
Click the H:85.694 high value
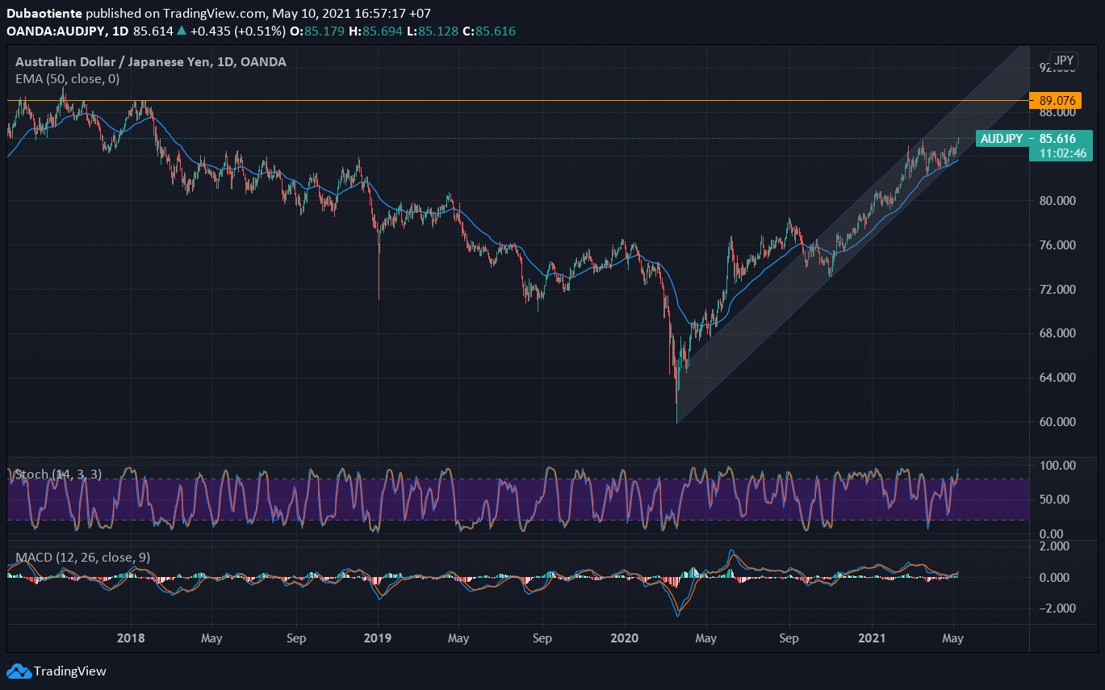point(376,31)
